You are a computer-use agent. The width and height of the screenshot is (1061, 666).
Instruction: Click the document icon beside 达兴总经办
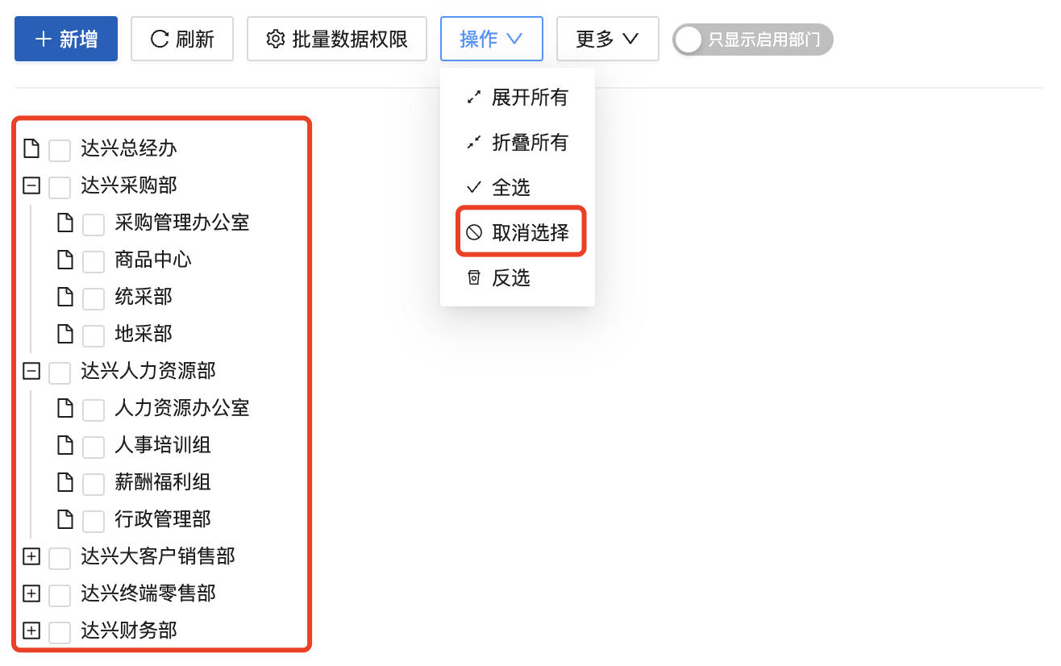31,149
